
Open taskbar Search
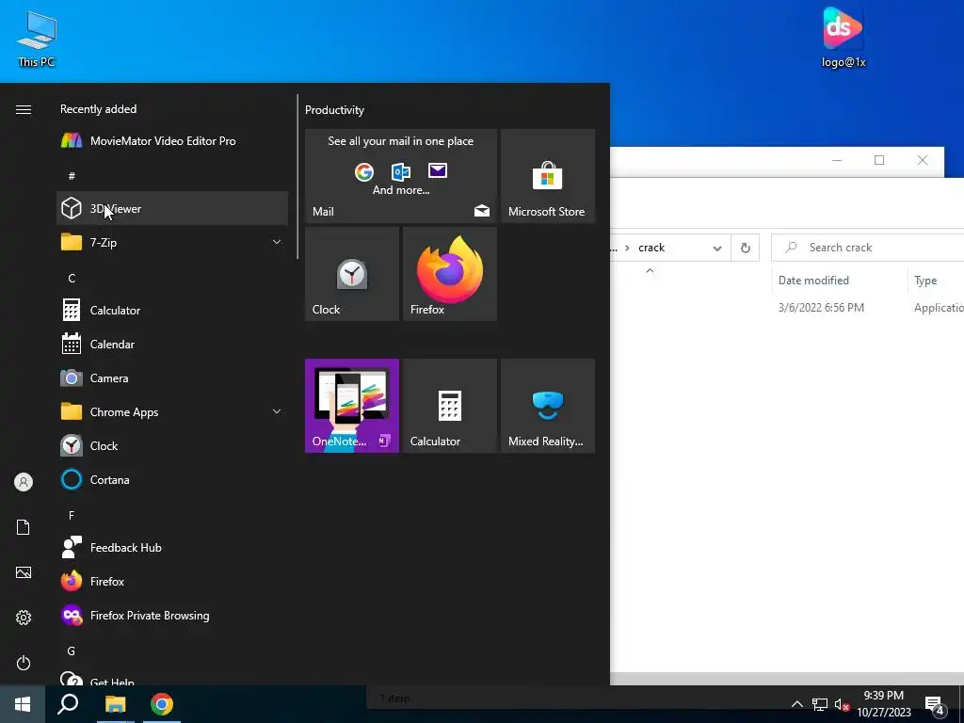(x=68, y=704)
